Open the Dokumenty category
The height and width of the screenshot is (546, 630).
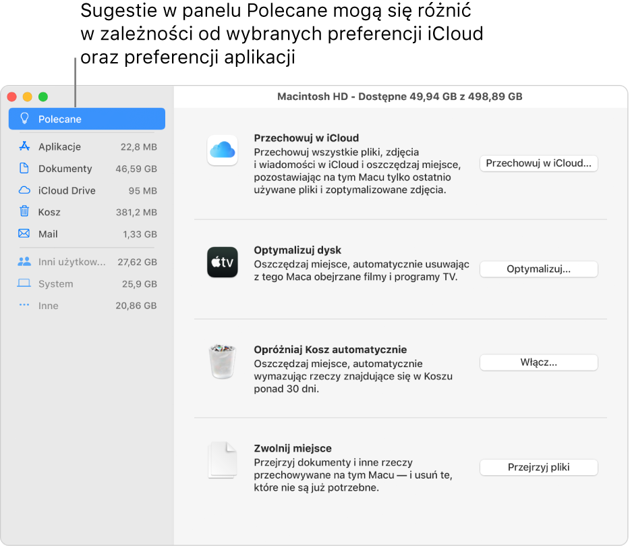(x=87, y=169)
